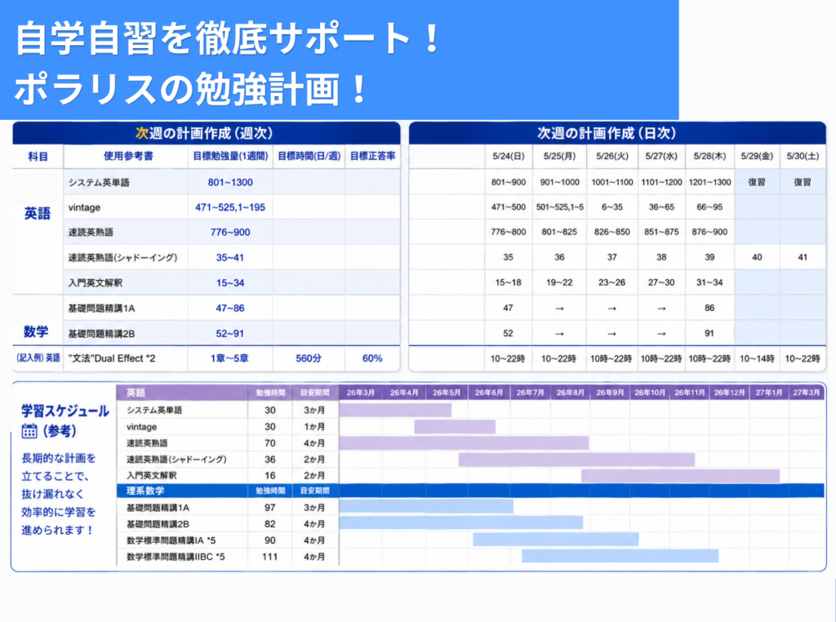The height and width of the screenshot is (622, 836).
Task: Click the 10~14時 time cell for Friday
Action: coord(757,358)
